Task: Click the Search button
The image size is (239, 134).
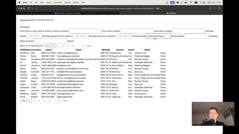Action: click(x=71, y=41)
